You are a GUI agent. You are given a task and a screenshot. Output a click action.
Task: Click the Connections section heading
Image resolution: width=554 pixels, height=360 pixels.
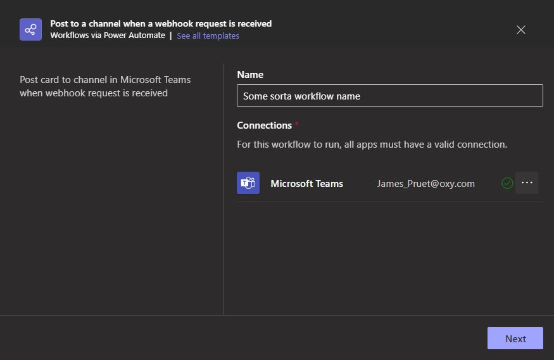[264, 125]
